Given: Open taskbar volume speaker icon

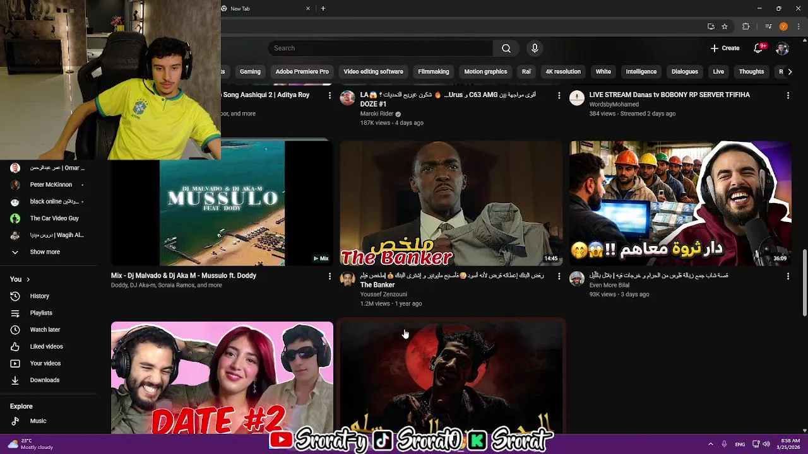Looking at the screenshot, I should [x=766, y=444].
